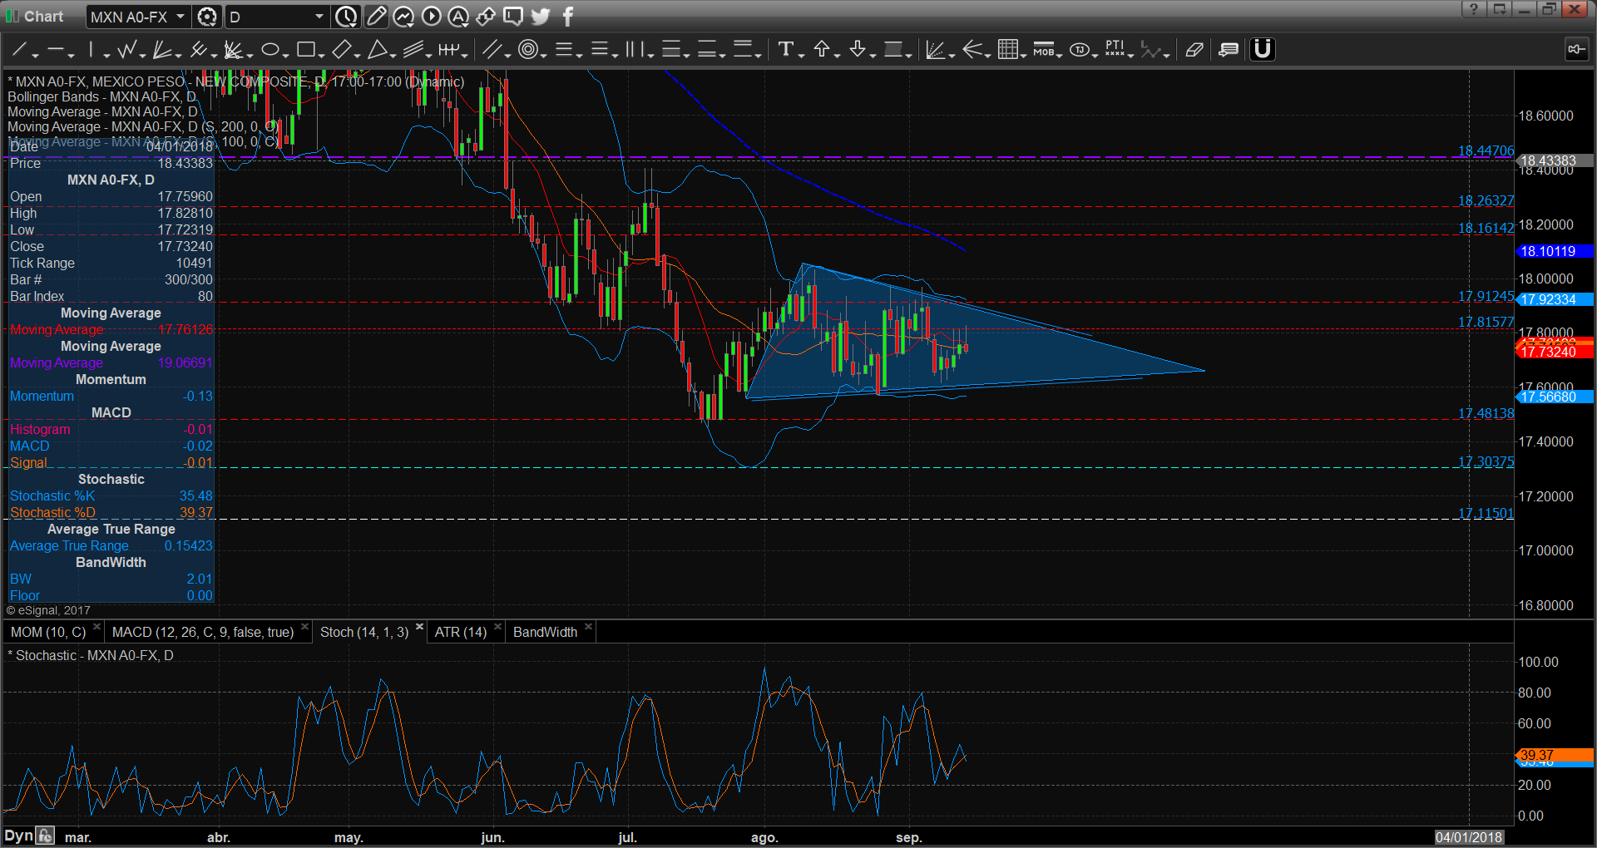Select the TJ ellipse tool
1597x848 pixels.
1080,50
